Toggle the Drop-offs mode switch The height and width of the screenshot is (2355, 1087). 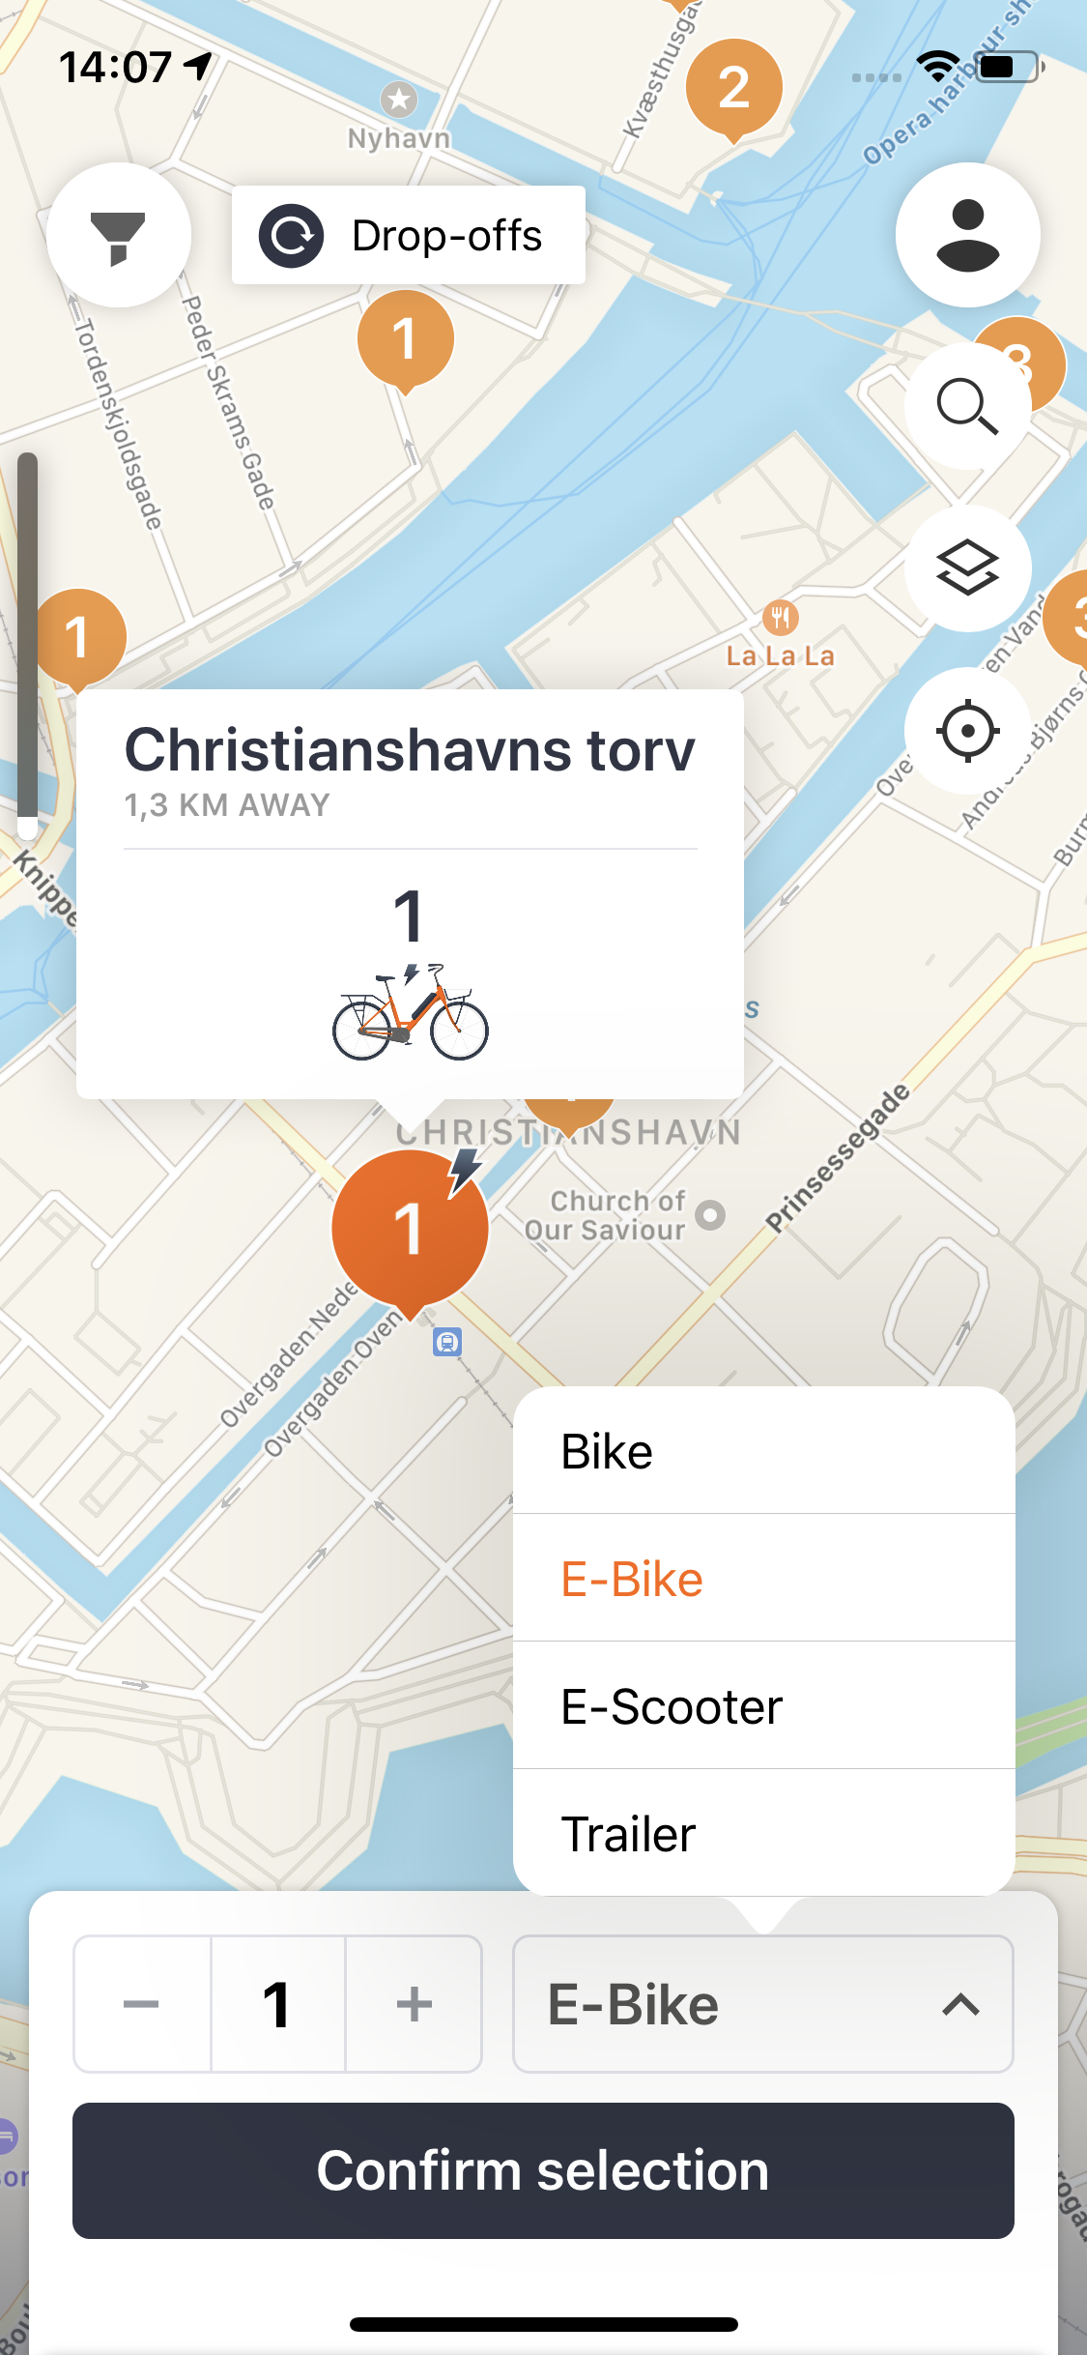click(409, 235)
